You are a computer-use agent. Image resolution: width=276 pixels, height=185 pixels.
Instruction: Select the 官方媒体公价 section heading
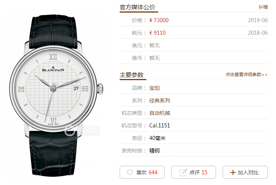pyautogui.click(x=137, y=7)
